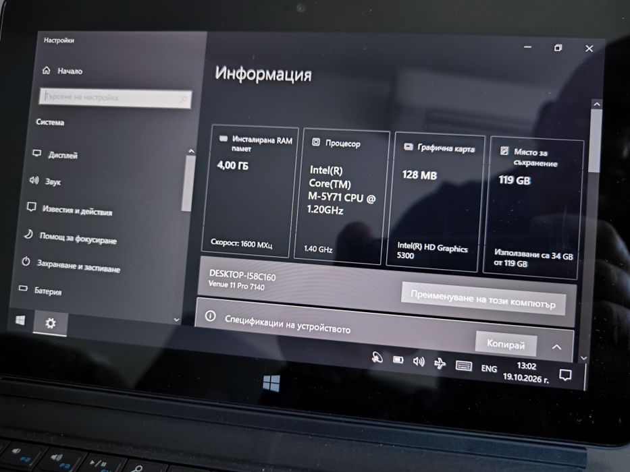The image size is (630, 472).
Task: Click main pane scrollbar down arrow
Action: pyautogui.click(x=584, y=358)
